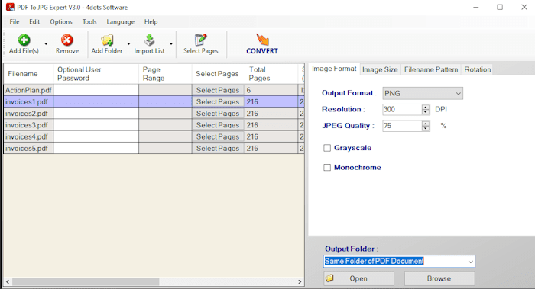Click the app icon in the title bar

10,7
